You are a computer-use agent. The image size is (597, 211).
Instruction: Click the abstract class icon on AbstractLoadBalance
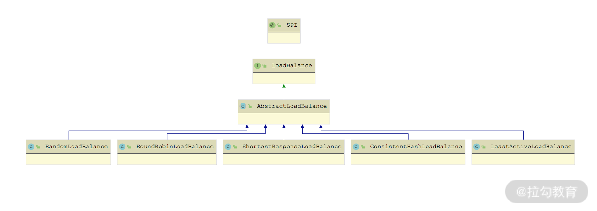click(x=243, y=106)
